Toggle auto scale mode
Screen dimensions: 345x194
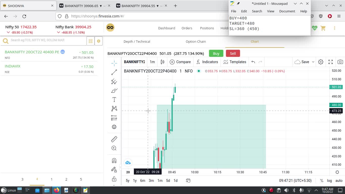pos(339,181)
